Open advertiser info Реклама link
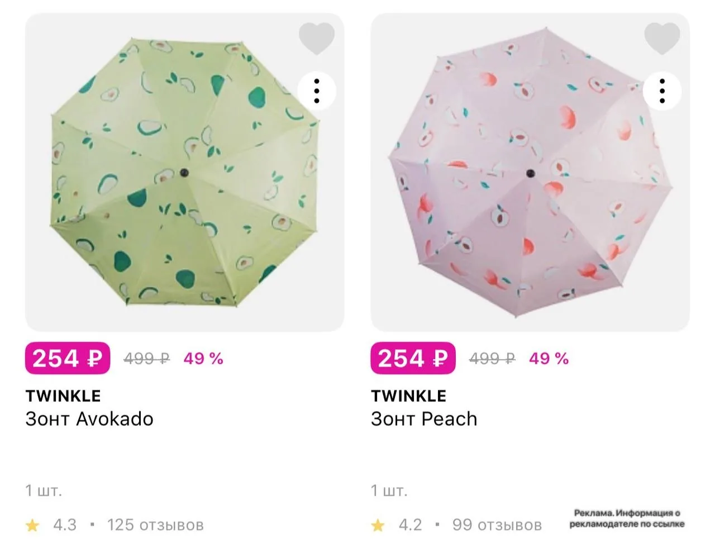Image resolution: width=715 pixels, height=543 pixels. click(x=627, y=518)
